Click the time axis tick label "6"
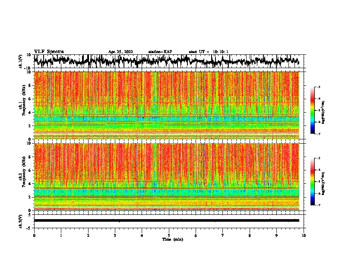 click(196, 236)
